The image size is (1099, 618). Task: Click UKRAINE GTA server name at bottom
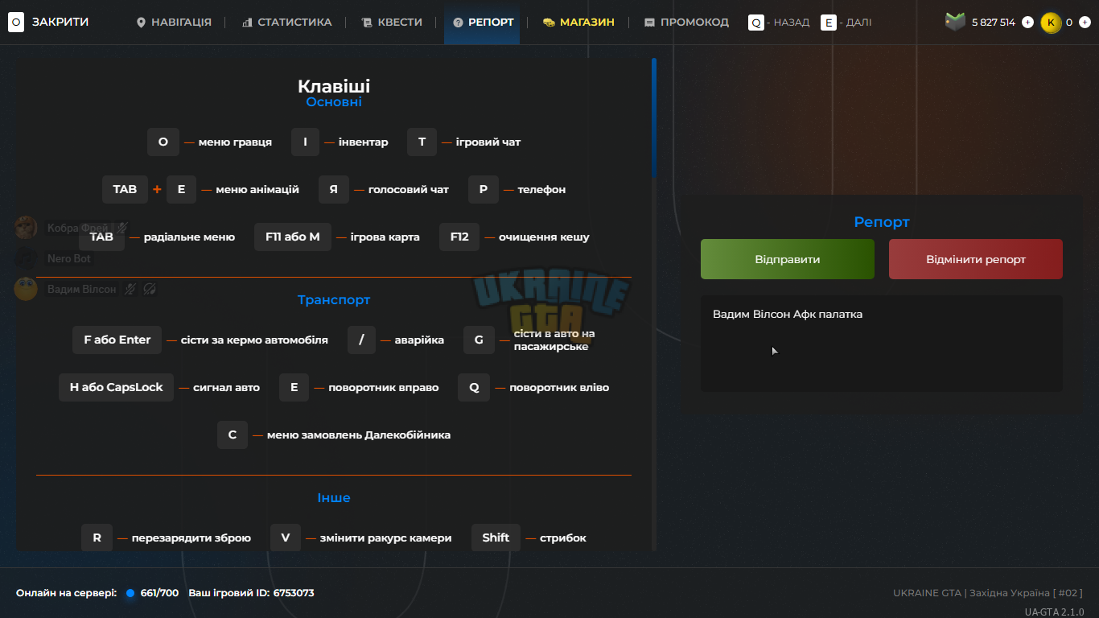(927, 593)
